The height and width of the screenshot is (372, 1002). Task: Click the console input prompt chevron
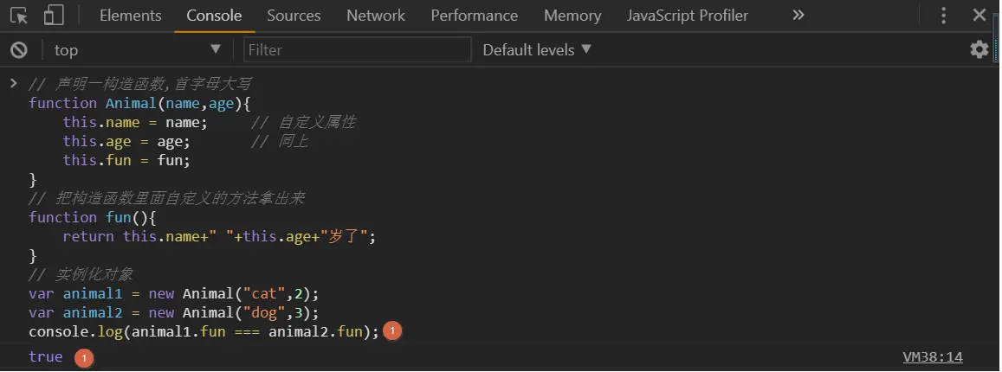click(x=13, y=83)
